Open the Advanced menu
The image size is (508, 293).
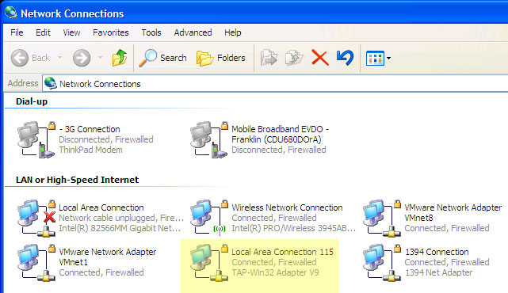(193, 32)
